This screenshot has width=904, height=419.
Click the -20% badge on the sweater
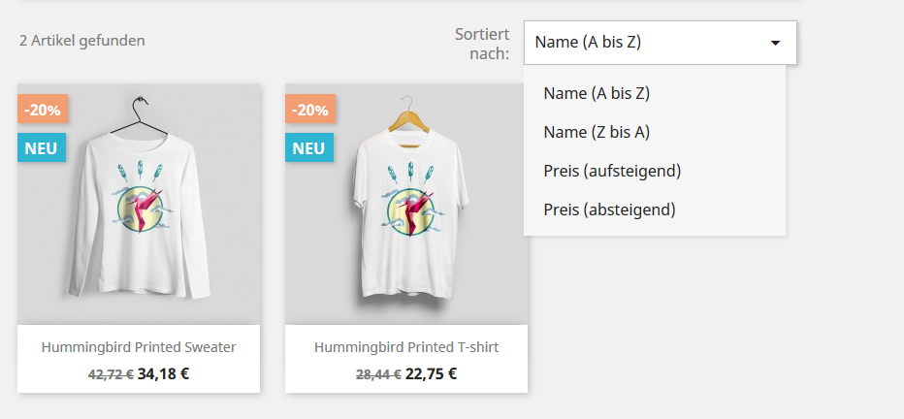43,110
